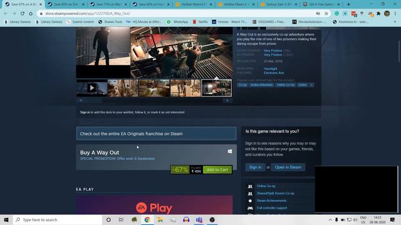Open the Windows Start menu

(x=6, y=219)
